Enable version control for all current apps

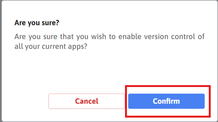[x=166, y=101]
